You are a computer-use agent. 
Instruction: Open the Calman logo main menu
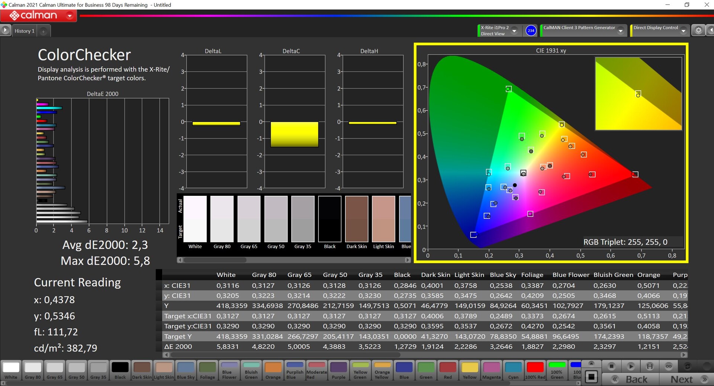(x=39, y=16)
